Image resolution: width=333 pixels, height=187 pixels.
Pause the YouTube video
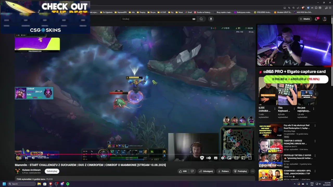coord(20,158)
